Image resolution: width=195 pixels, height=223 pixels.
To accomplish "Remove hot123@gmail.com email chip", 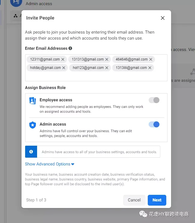I will tap(107, 68).
